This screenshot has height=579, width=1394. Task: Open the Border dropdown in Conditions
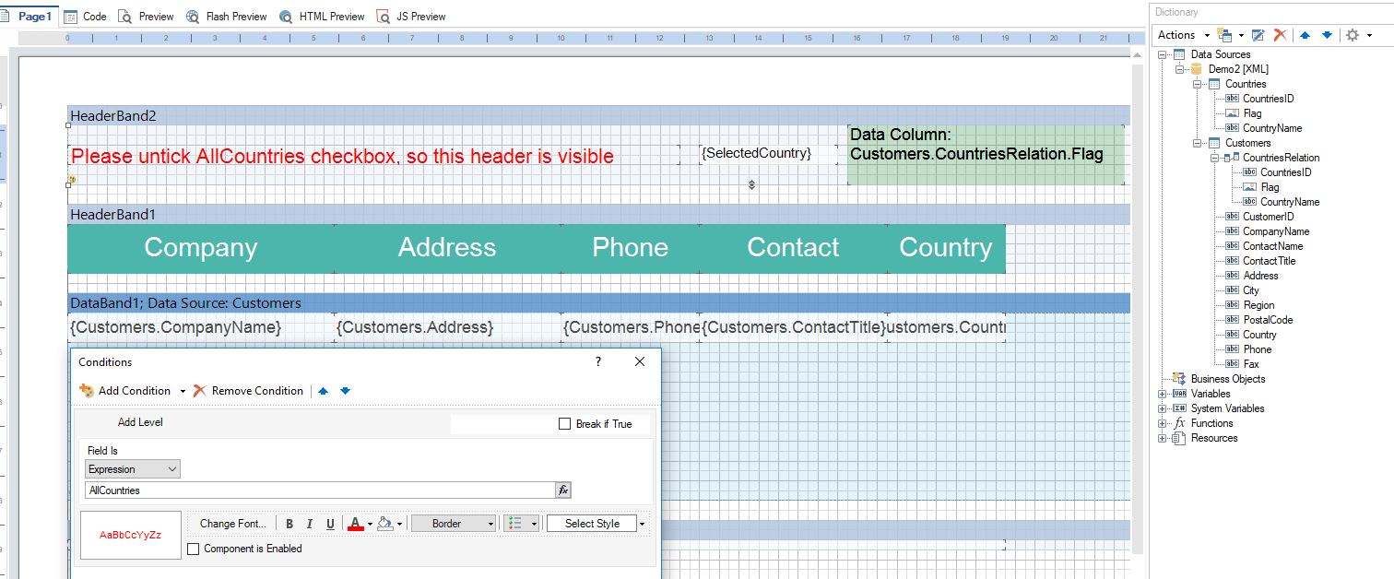click(x=453, y=524)
